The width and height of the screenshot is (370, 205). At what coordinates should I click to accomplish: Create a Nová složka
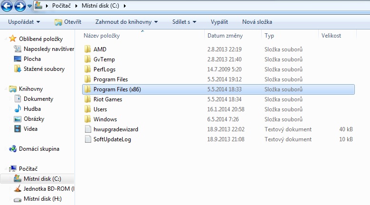[x=257, y=22]
